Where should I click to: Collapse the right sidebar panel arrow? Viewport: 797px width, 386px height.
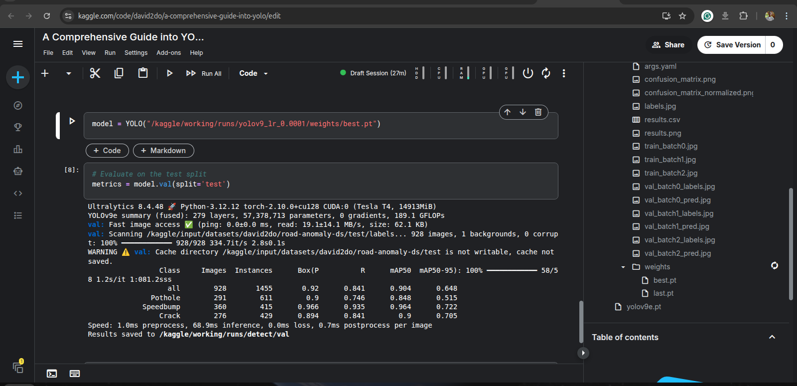click(583, 353)
